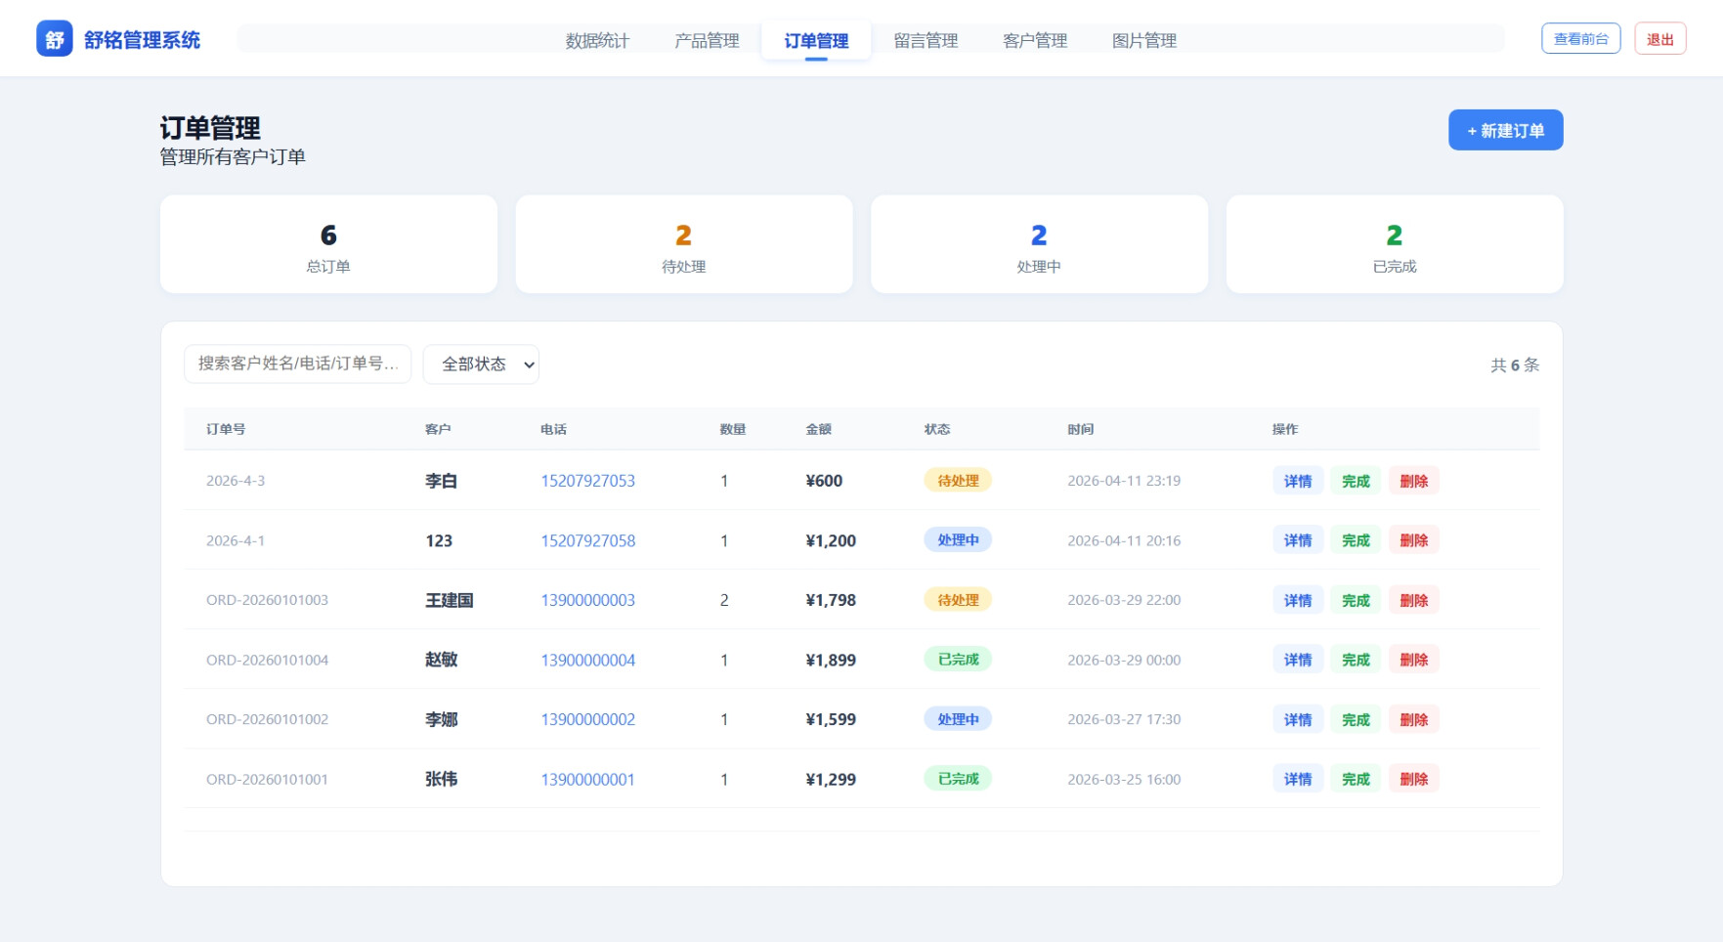Click phone number 15207927053 link
This screenshot has height=942, width=1723.
coord(588,481)
